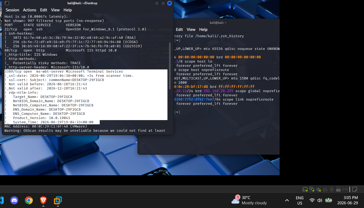Open the weather widget showing 30°C
The width and height of the screenshot is (364, 208).
click(x=249, y=200)
